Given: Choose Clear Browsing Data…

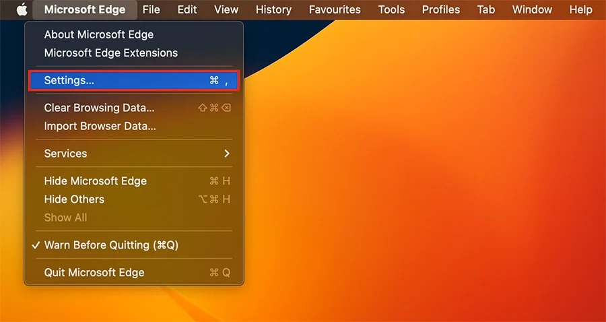Looking at the screenshot, I should click(x=134, y=108).
